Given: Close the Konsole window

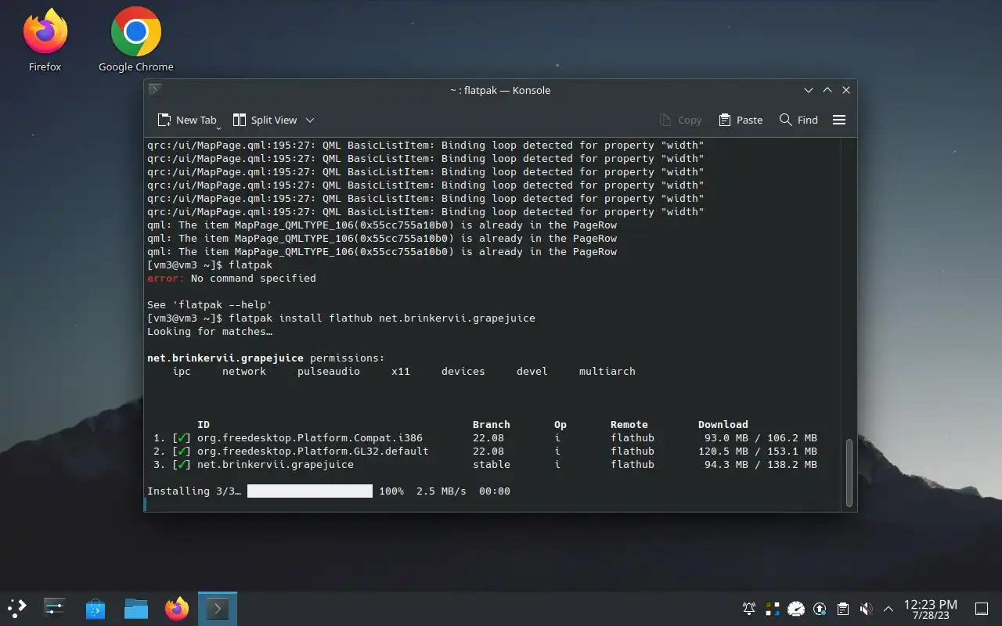Looking at the screenshot, I should click(846, 90).
